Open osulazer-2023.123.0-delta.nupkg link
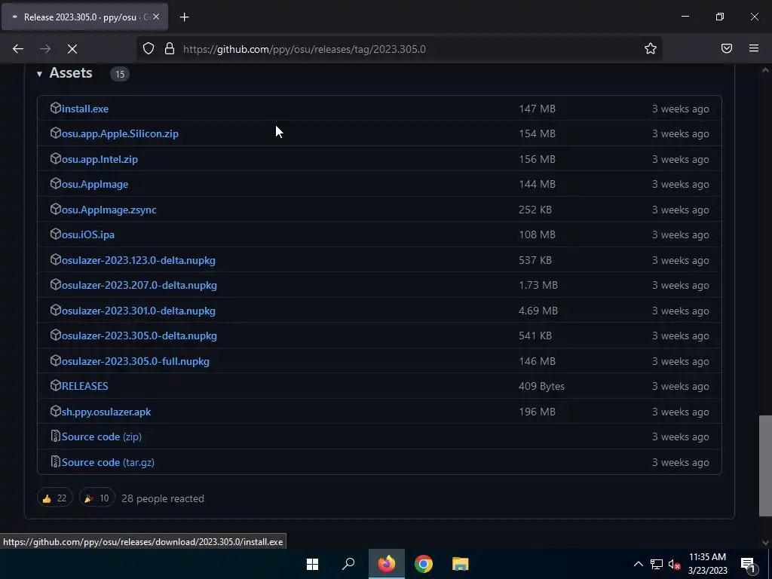 (x=139, y=260)
